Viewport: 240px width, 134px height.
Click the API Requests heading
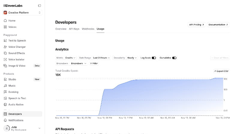[64, 129]
